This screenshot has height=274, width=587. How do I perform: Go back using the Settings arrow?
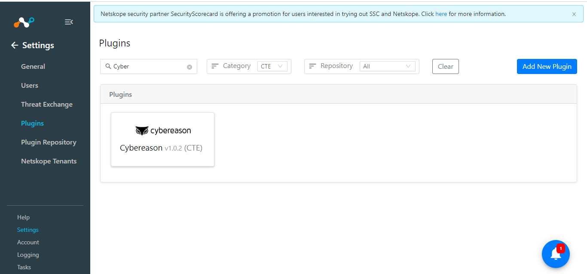pyautogui.click(x=15, y=45)
